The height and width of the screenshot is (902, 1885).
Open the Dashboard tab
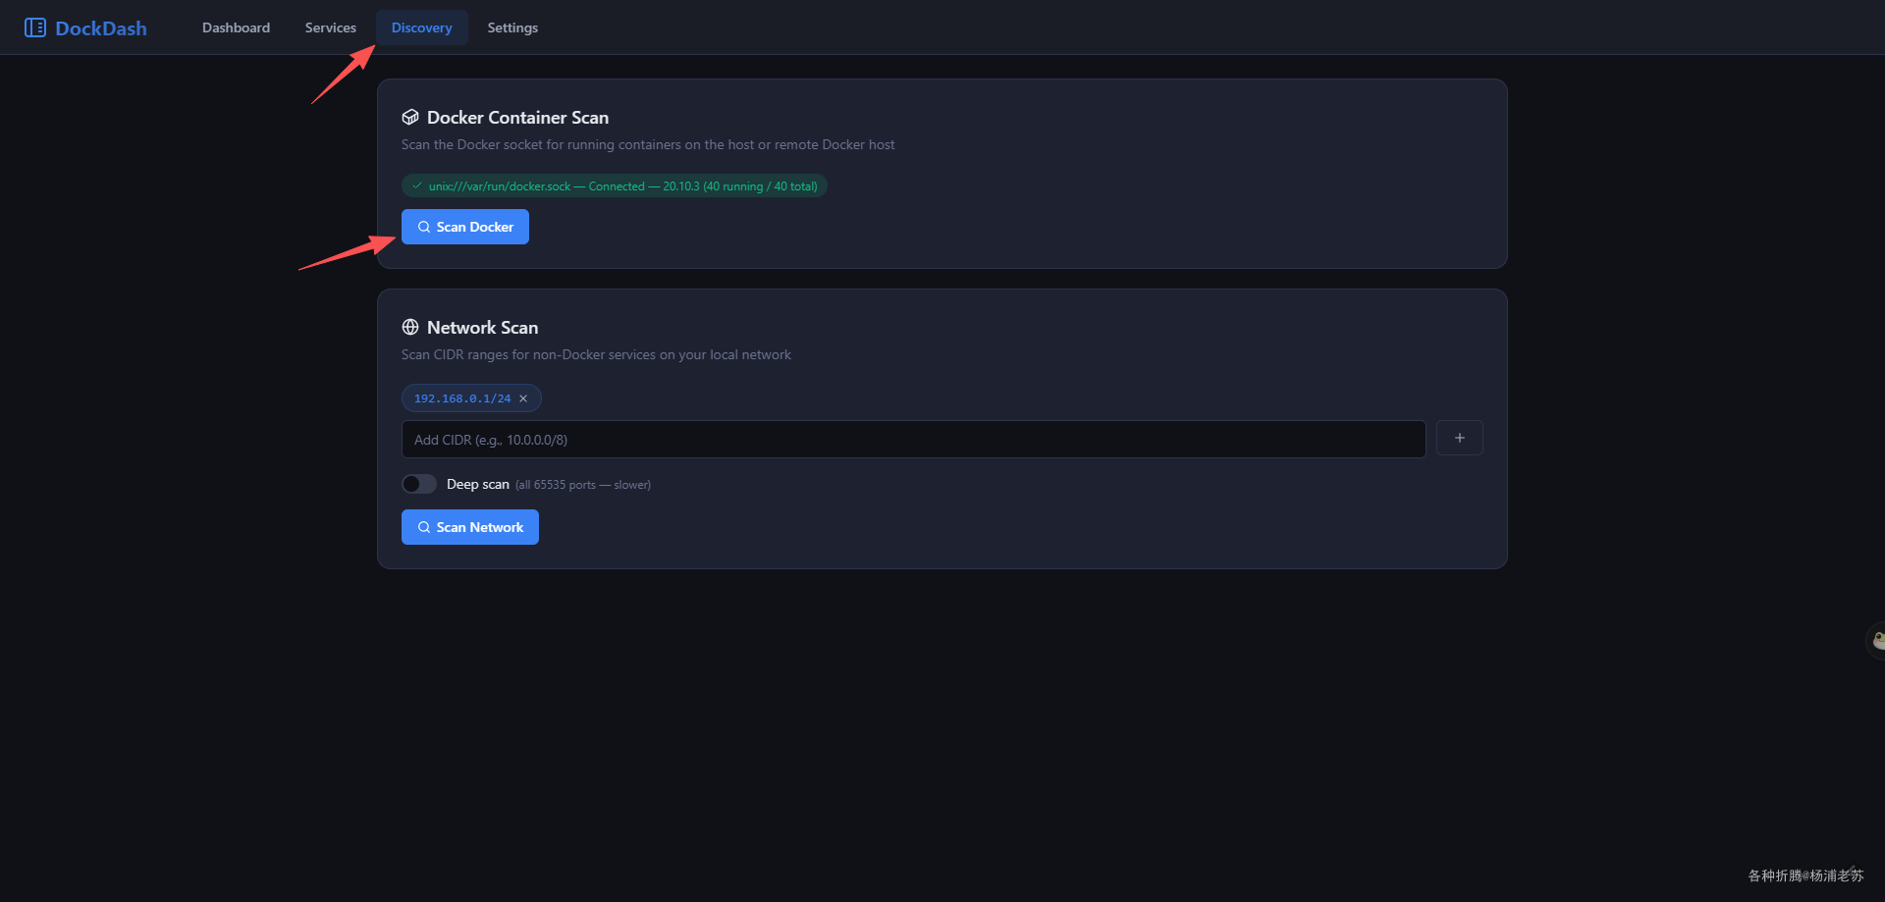(236, 27)
